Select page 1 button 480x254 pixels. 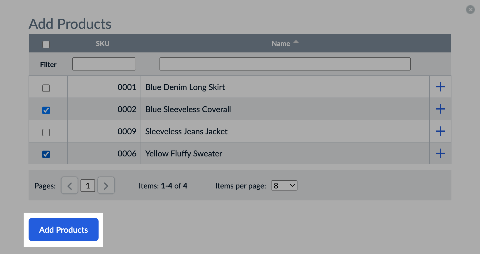[88, 186]
